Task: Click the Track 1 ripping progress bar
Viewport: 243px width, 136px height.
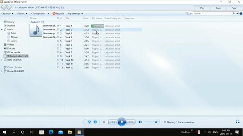Action: pos(97,26)
